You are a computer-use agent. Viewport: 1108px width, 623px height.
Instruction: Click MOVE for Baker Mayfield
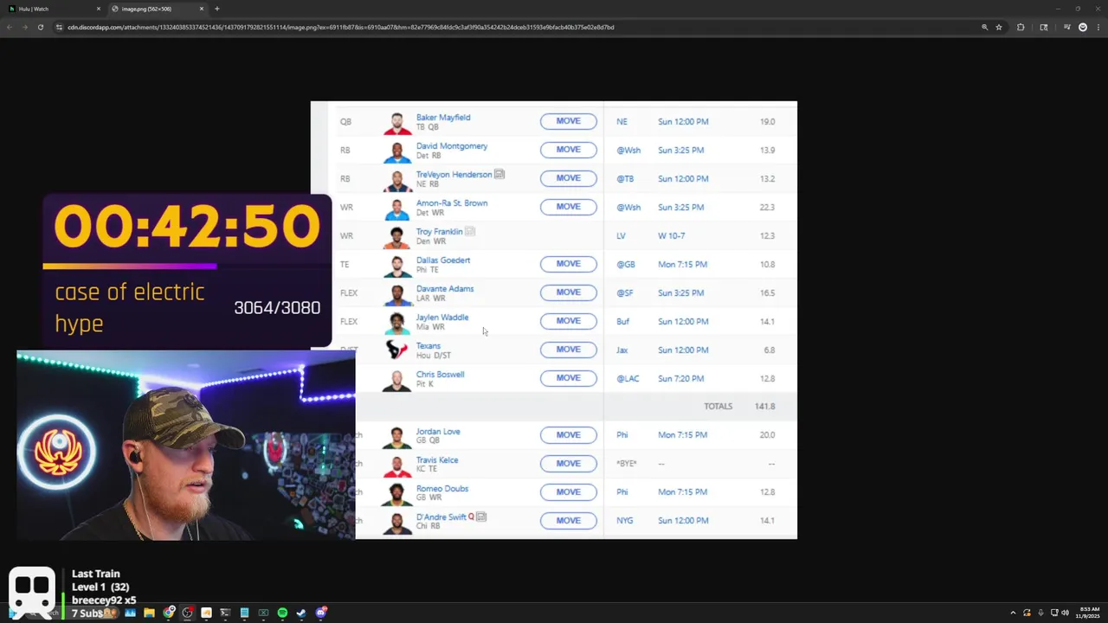[569, 121]
